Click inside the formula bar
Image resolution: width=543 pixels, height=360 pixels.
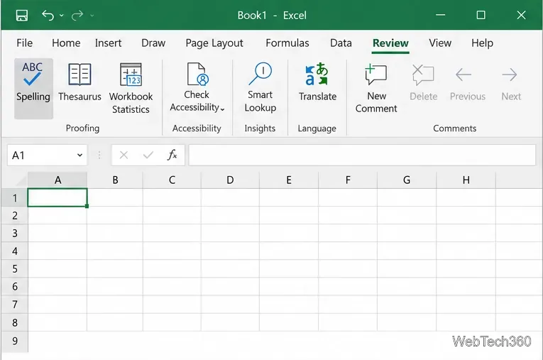362,155
